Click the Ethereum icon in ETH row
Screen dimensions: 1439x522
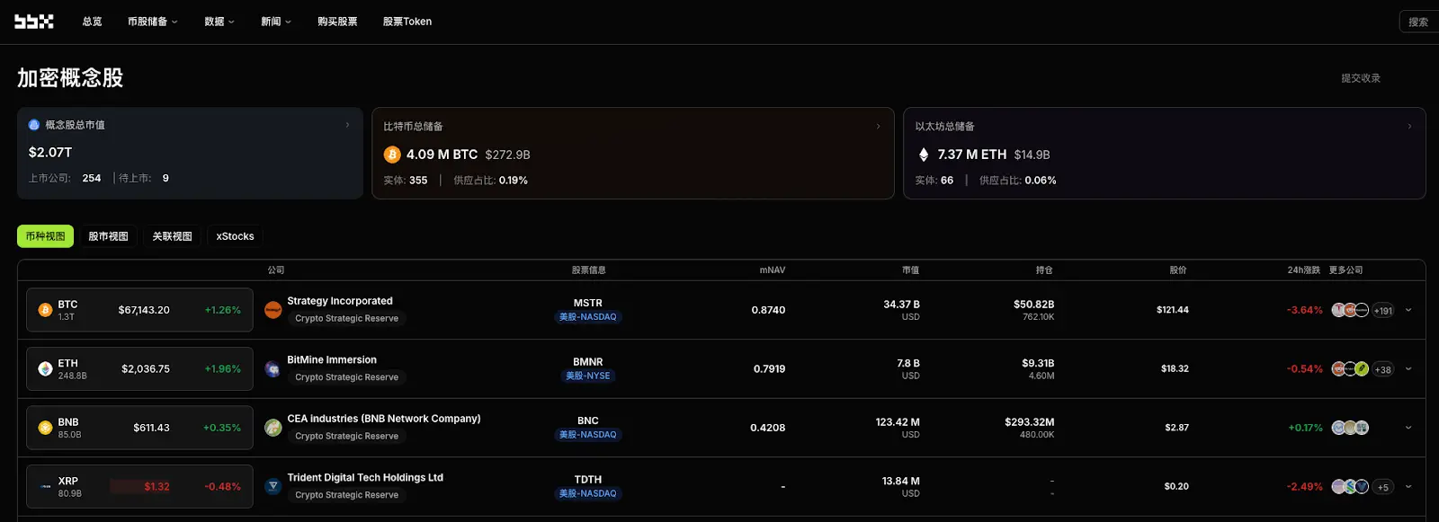45,368
